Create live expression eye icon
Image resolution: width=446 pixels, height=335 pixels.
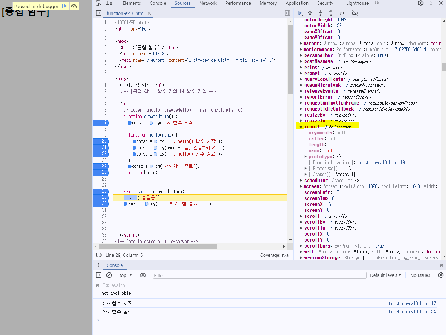point(143,275)
